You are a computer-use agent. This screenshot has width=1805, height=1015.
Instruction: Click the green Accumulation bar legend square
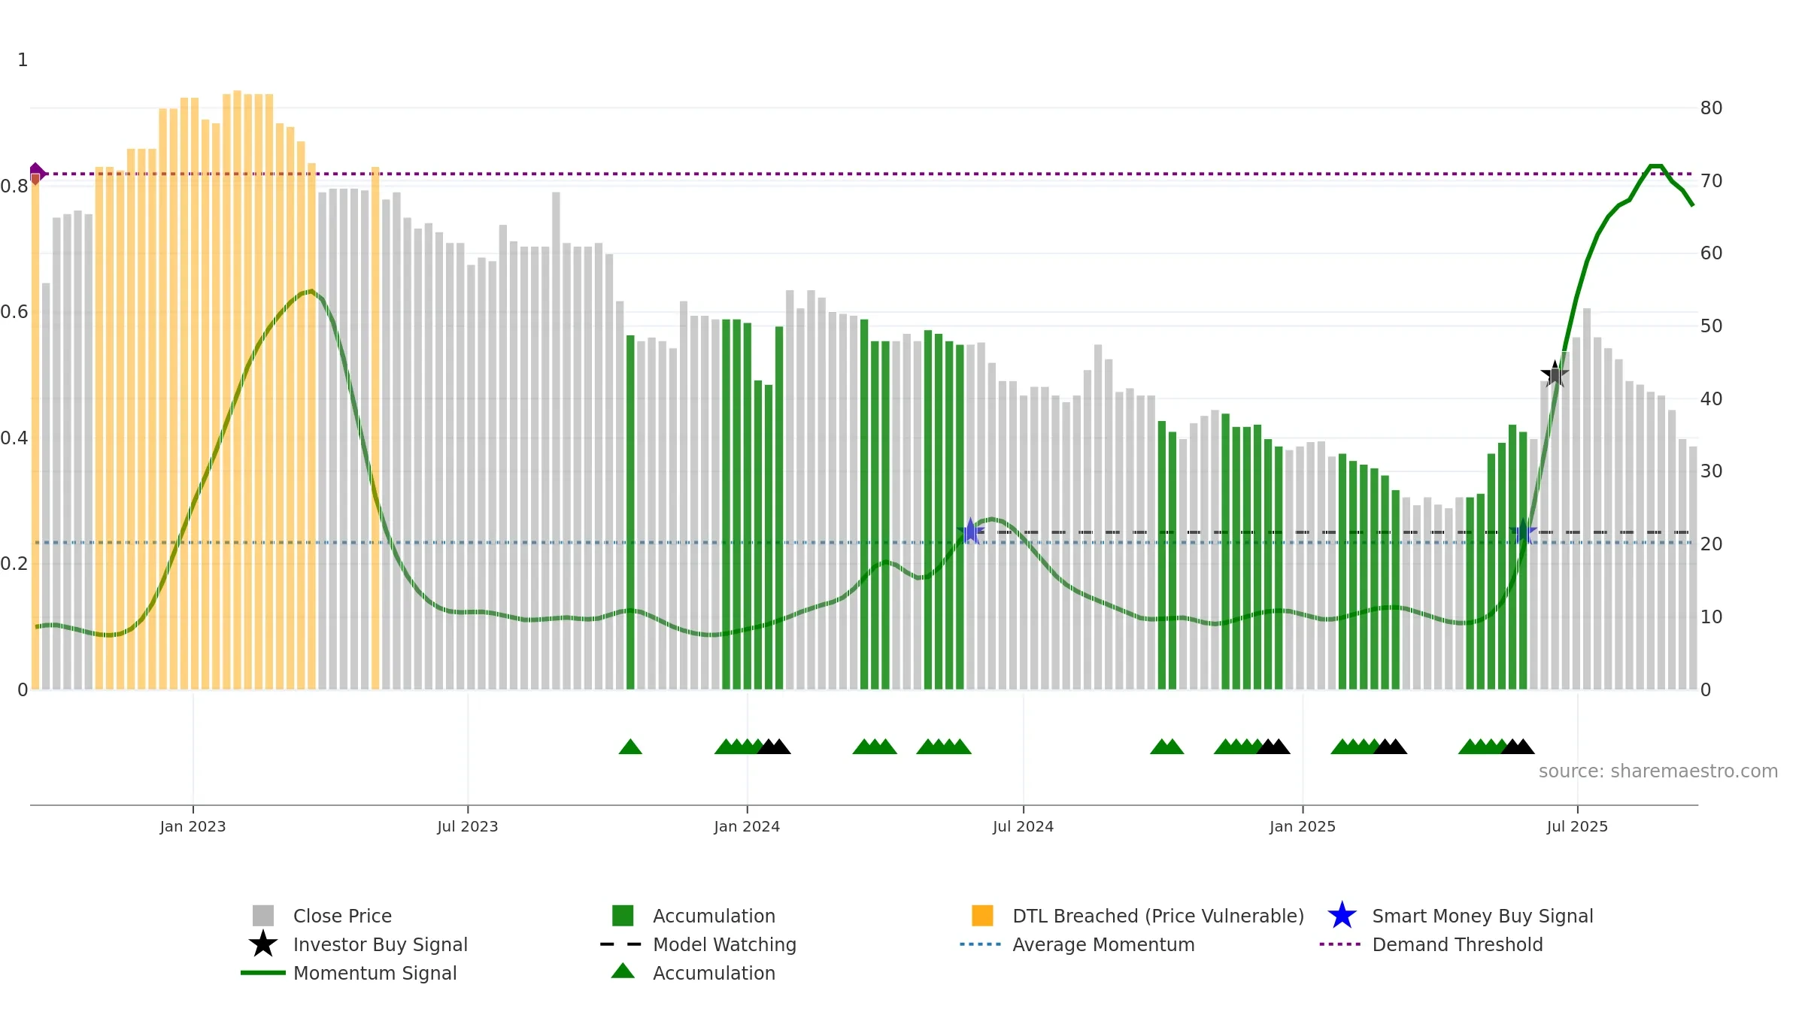coord(623,916)
